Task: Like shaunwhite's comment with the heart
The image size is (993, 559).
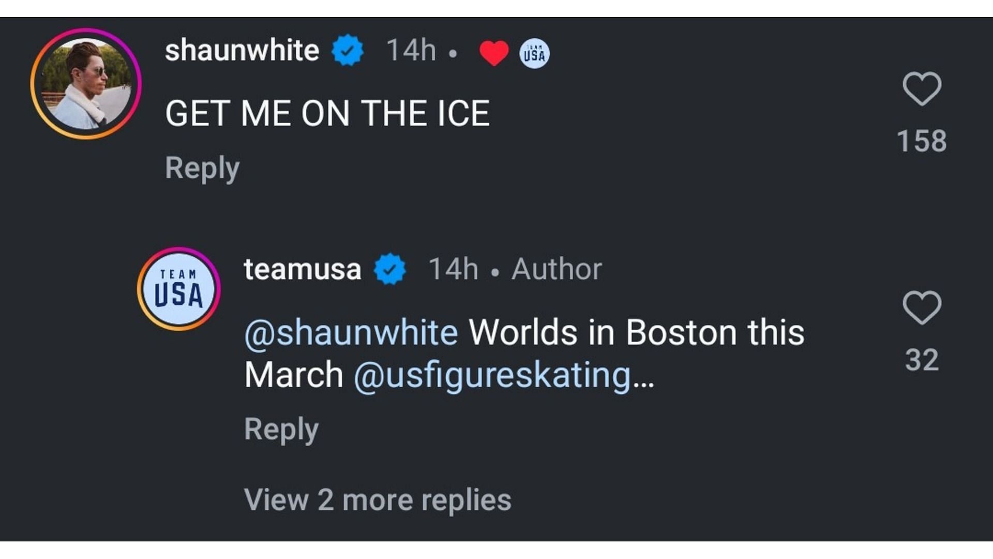Action: click(x=922, y=89)
